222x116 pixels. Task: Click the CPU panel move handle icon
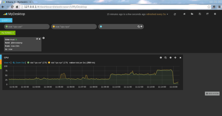175,57
